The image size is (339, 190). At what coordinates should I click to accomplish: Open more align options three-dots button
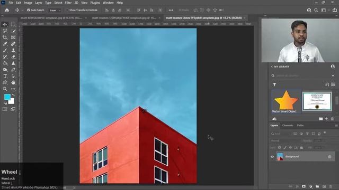coord(171,10)
